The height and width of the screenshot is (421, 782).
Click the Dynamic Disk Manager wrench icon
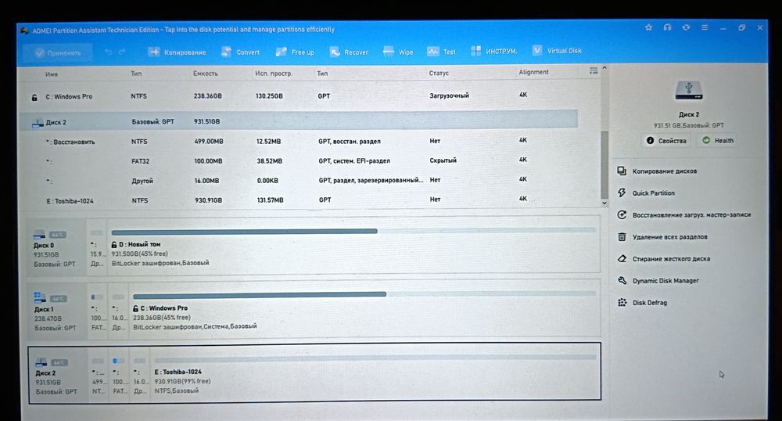[x=622, y=280]
